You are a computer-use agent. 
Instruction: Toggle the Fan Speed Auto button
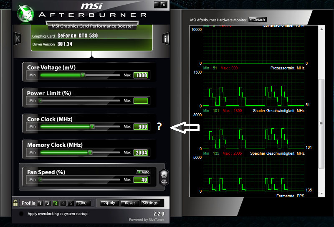tap(143, 172)
